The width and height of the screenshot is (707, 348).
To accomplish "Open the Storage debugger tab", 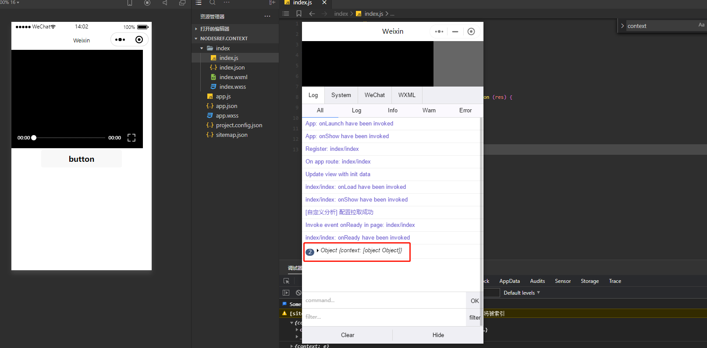I will 590,281.
